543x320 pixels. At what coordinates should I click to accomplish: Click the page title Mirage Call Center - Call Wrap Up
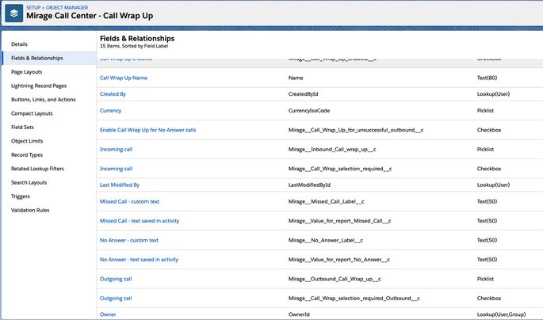pyautogui.click(x=90, y=16)
